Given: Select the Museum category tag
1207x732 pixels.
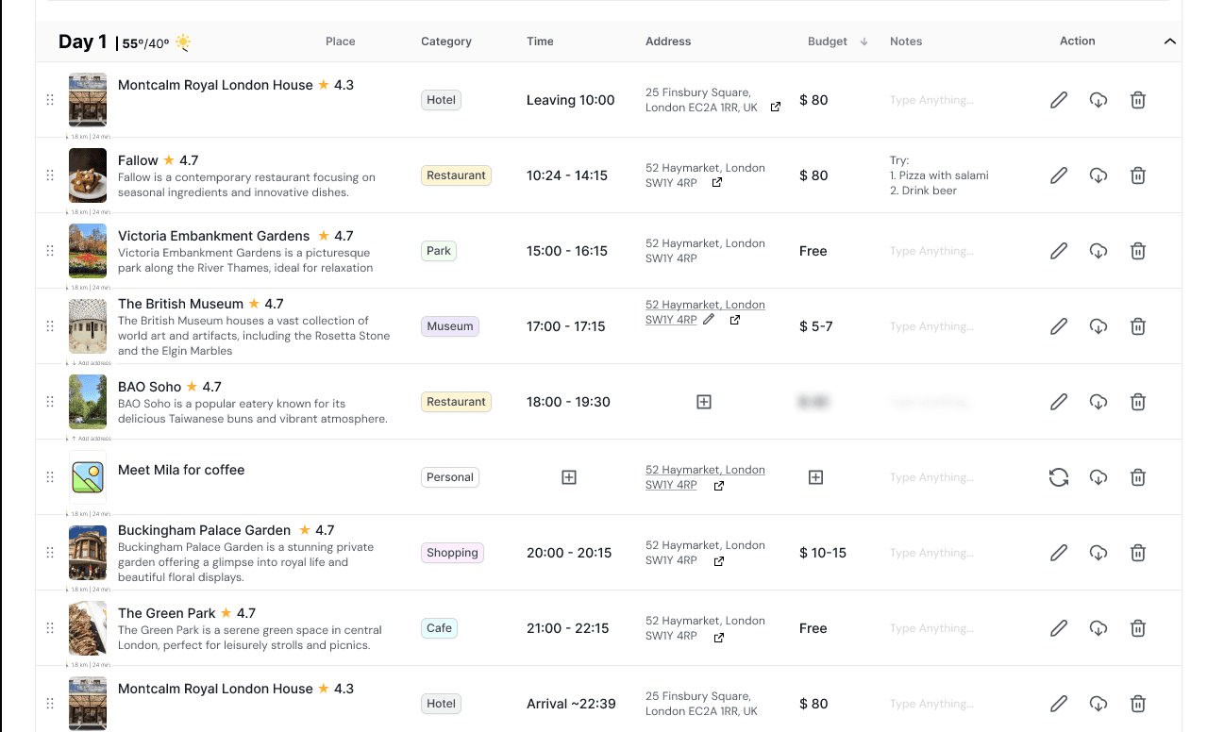Looking at the screenshot, I should (x=449, y=326).
